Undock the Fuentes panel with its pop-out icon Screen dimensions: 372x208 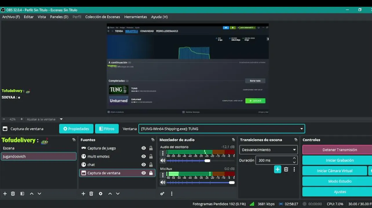(x=153, y=140)
